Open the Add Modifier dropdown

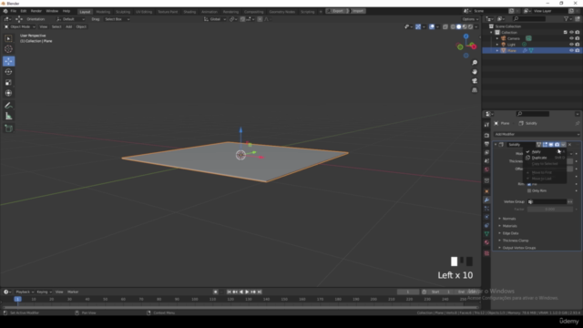click(537, 134)
